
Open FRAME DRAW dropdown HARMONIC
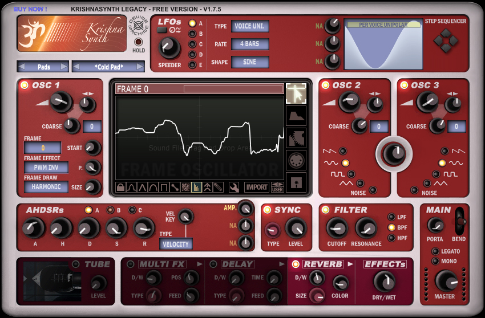coord(46,187)
